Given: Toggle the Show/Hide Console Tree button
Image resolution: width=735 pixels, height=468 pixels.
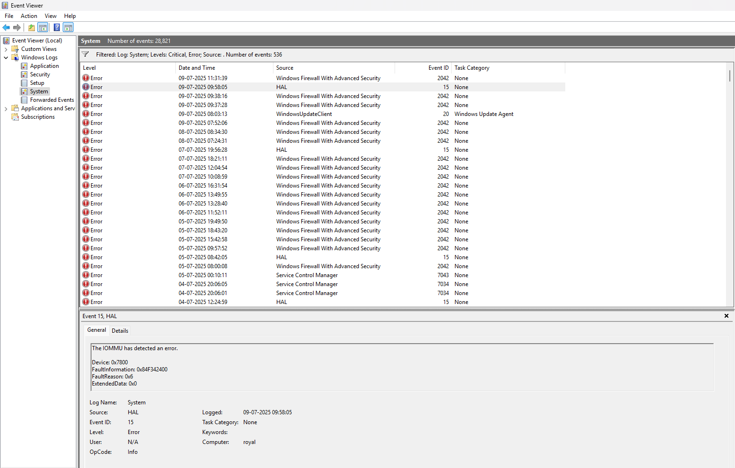Looking at the screenshot, I should tap(43, 27).
